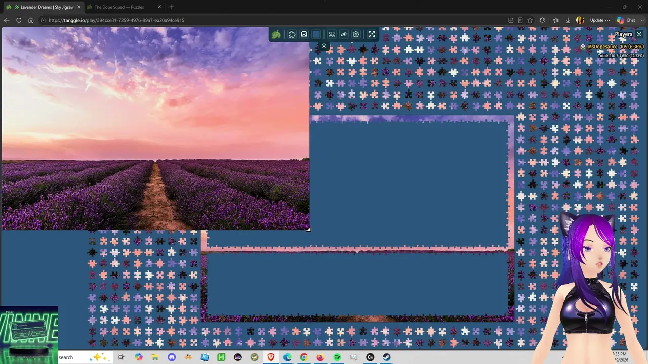
Task: Open Microsoft Edge from the taskbar
Action: point(288,357)
